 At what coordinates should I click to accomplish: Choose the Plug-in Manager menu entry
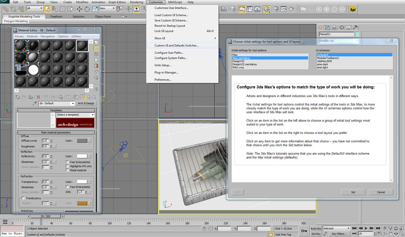tap(166, 72)
